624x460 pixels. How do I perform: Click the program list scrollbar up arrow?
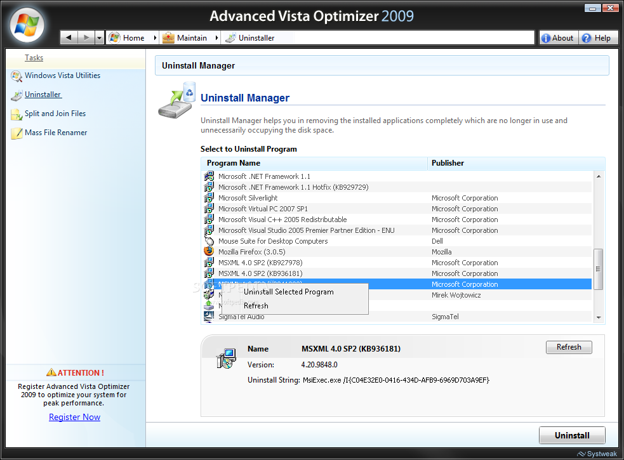[x=599, y=176]
